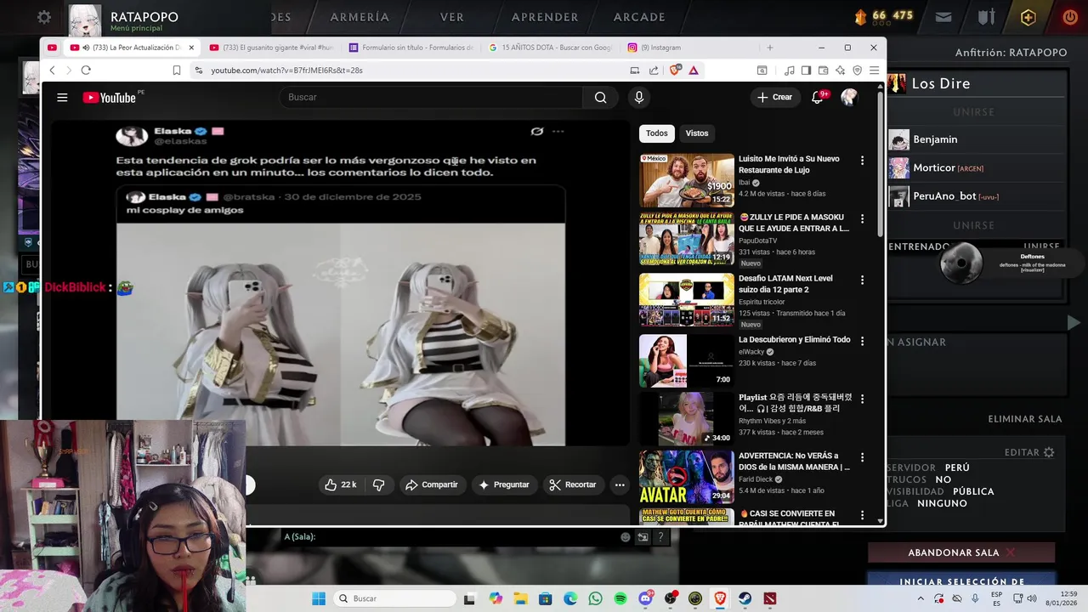Viewport: 1088px width, 612px height.
Task: Open options for ZULLY LE PIDE video
Action: click(x=862, y=218)
